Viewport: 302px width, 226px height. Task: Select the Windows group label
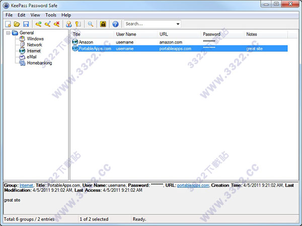tap(35, 39)
